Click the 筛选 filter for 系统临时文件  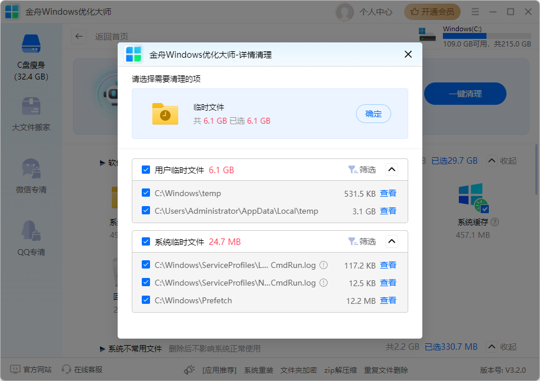coord(362,241)
